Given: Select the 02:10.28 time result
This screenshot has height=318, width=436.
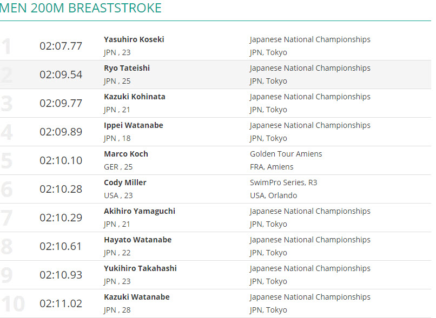Looking at the screenshot, I should click(61, 189).
